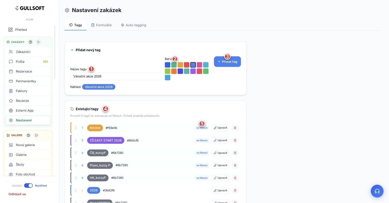Click the trash icon for ČB_kurzyP tag

coord(235,153)
